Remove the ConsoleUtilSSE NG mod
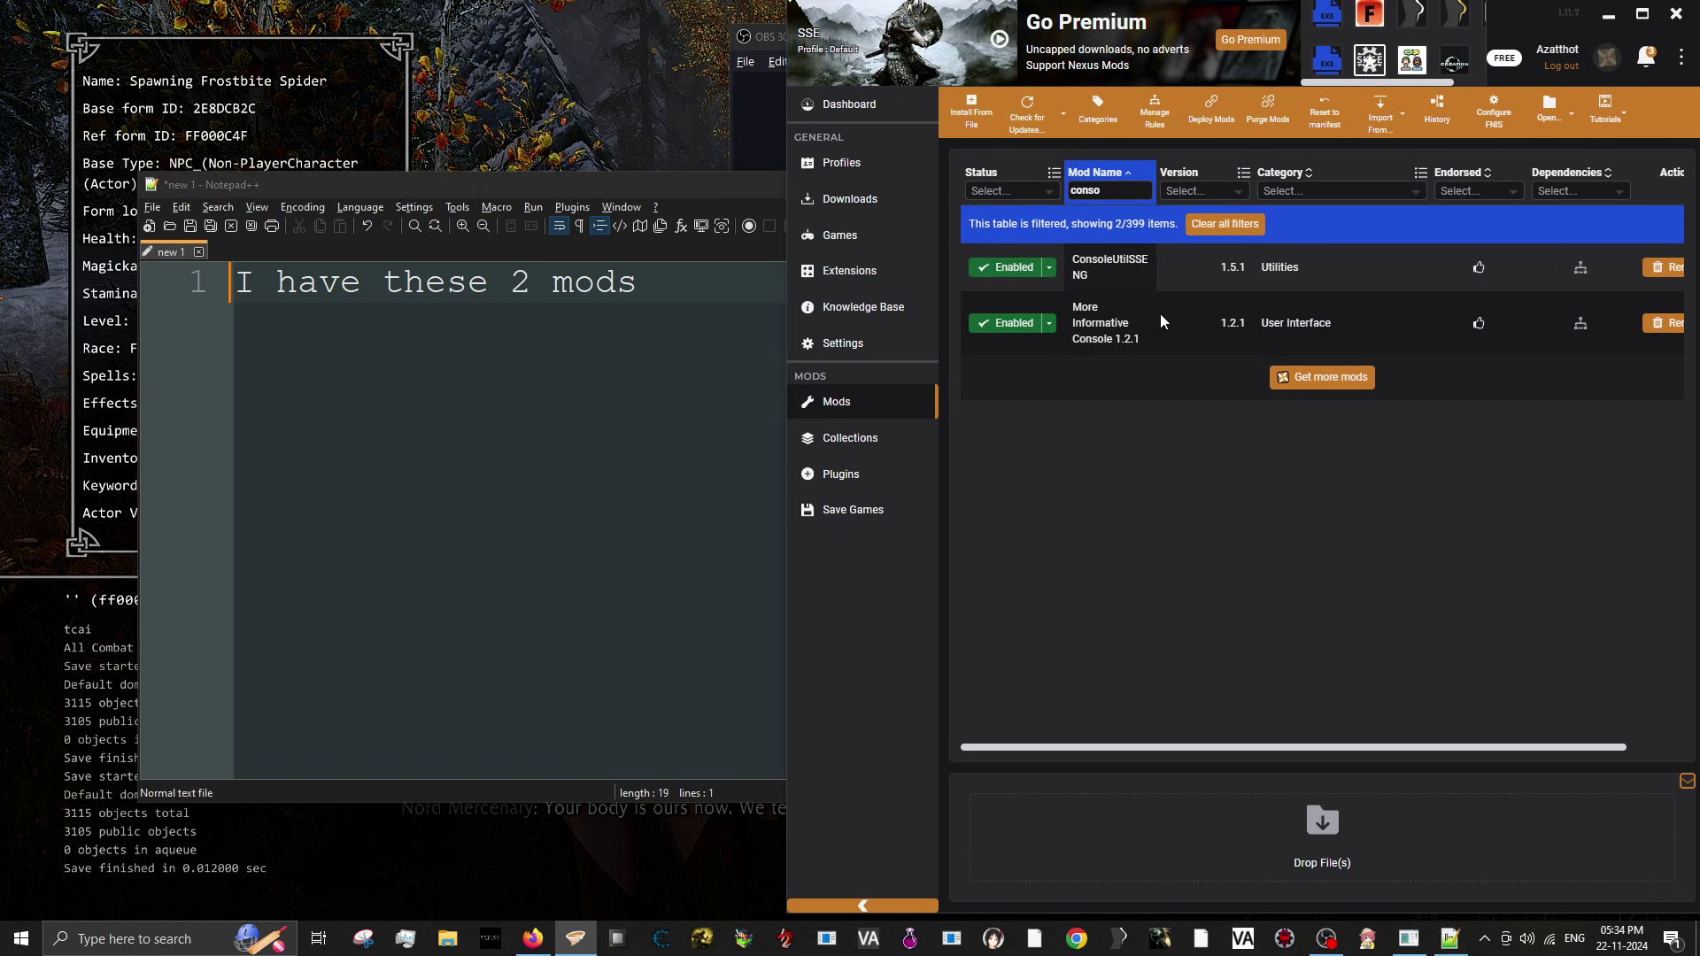The image size is (1700, 956). click(1663, 267)
